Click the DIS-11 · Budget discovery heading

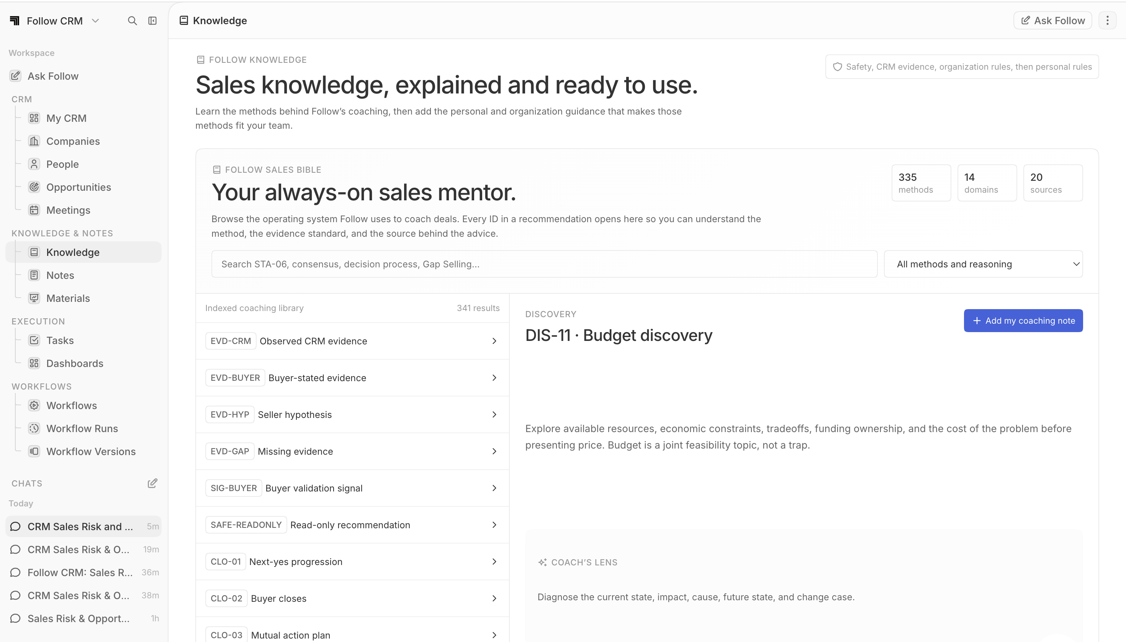(619, 335)
